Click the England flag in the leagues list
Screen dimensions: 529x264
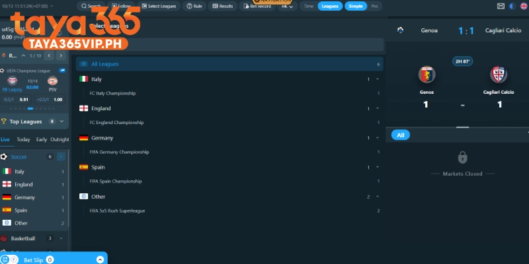point(84,108)
